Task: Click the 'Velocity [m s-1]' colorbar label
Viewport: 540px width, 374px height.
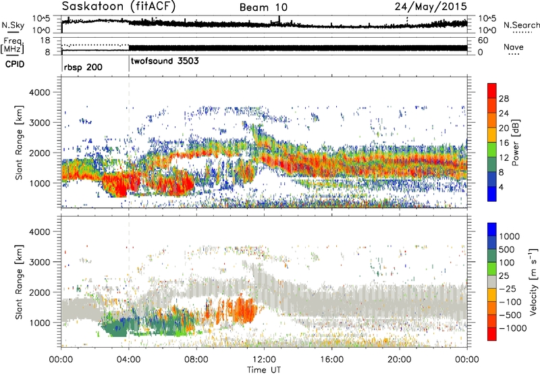Action: [x=533, y=282]
